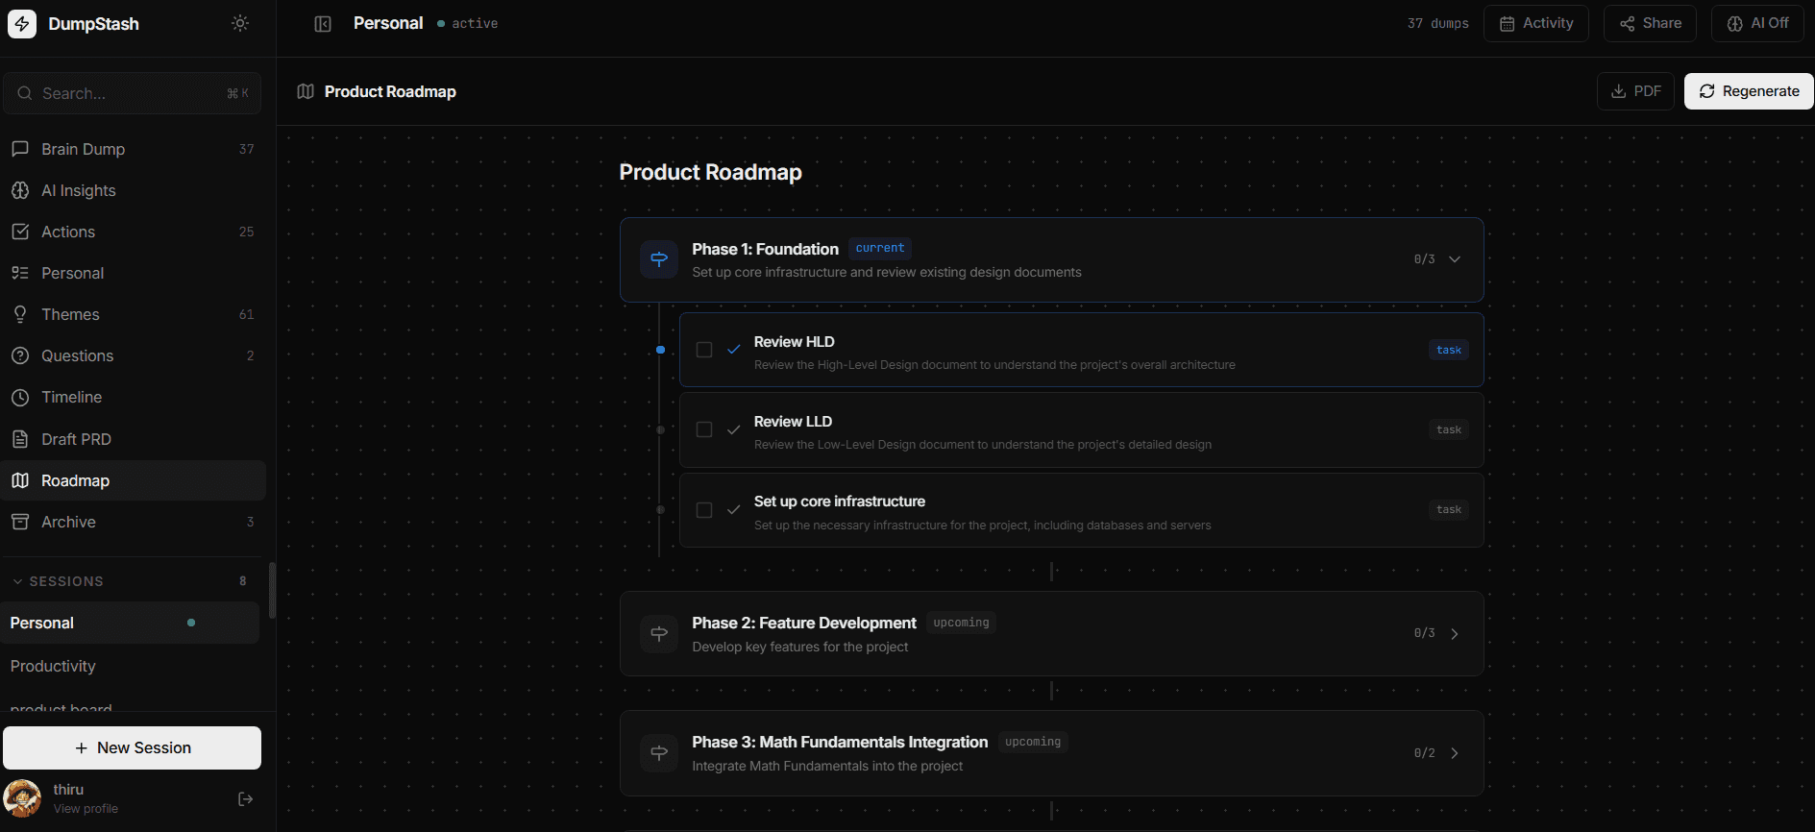Click the map icon beside Product Roadmap header

point(306,91)
